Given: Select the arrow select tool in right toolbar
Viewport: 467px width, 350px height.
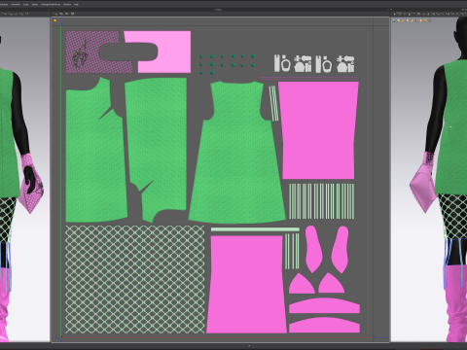Looking at the screenshot, I should 395,14.
